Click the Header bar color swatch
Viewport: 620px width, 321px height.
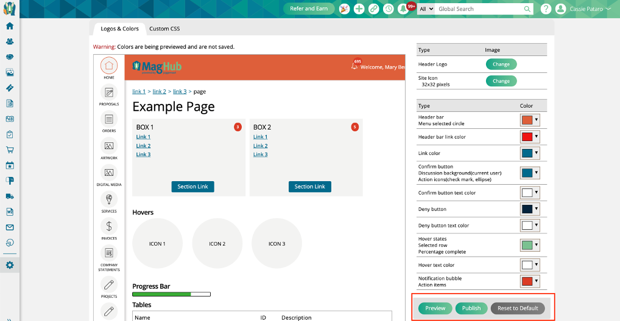(527, 120)
